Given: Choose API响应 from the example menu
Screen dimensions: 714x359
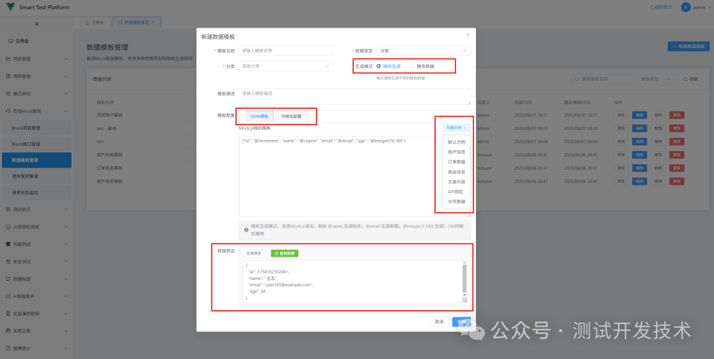Looking at the screenshot, I should click(x=457, y=192).
